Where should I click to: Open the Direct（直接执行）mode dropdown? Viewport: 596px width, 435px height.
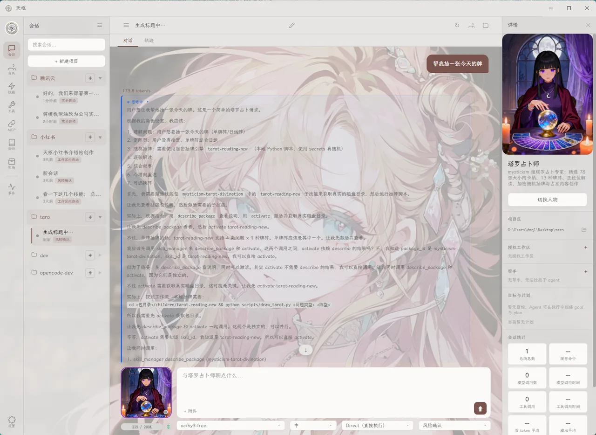click(378, 426)
